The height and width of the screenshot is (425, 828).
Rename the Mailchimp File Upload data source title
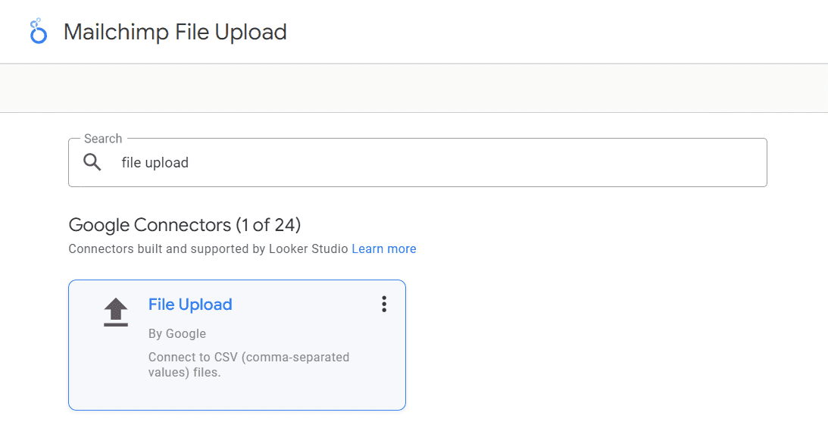coord(175,32)
